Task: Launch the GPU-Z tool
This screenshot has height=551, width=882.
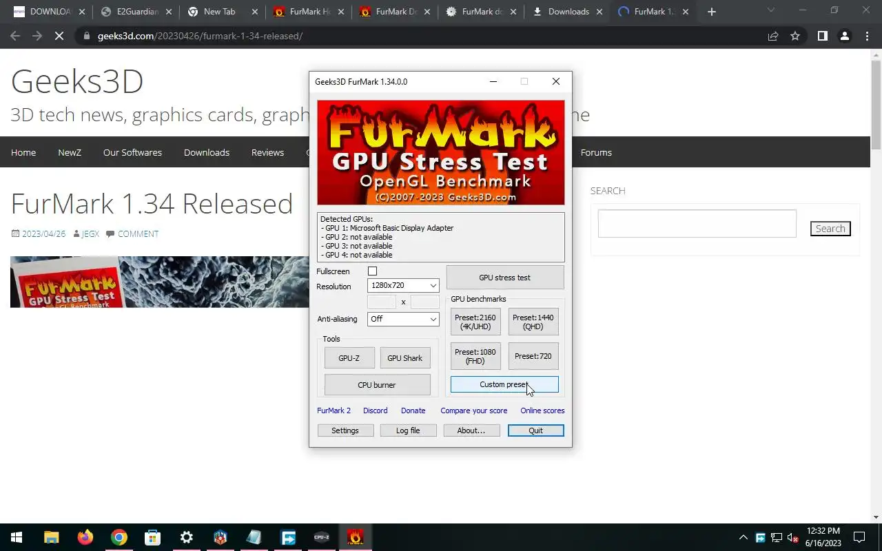Action: point(349,358)
